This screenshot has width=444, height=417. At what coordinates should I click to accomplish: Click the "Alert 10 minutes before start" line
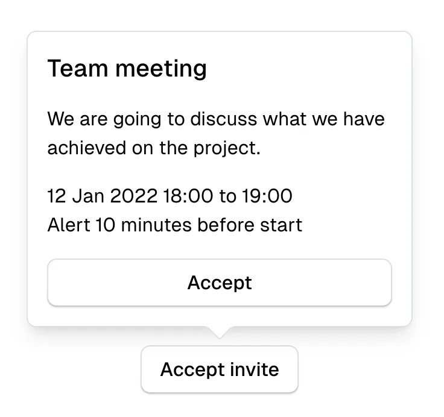point(175,225)
